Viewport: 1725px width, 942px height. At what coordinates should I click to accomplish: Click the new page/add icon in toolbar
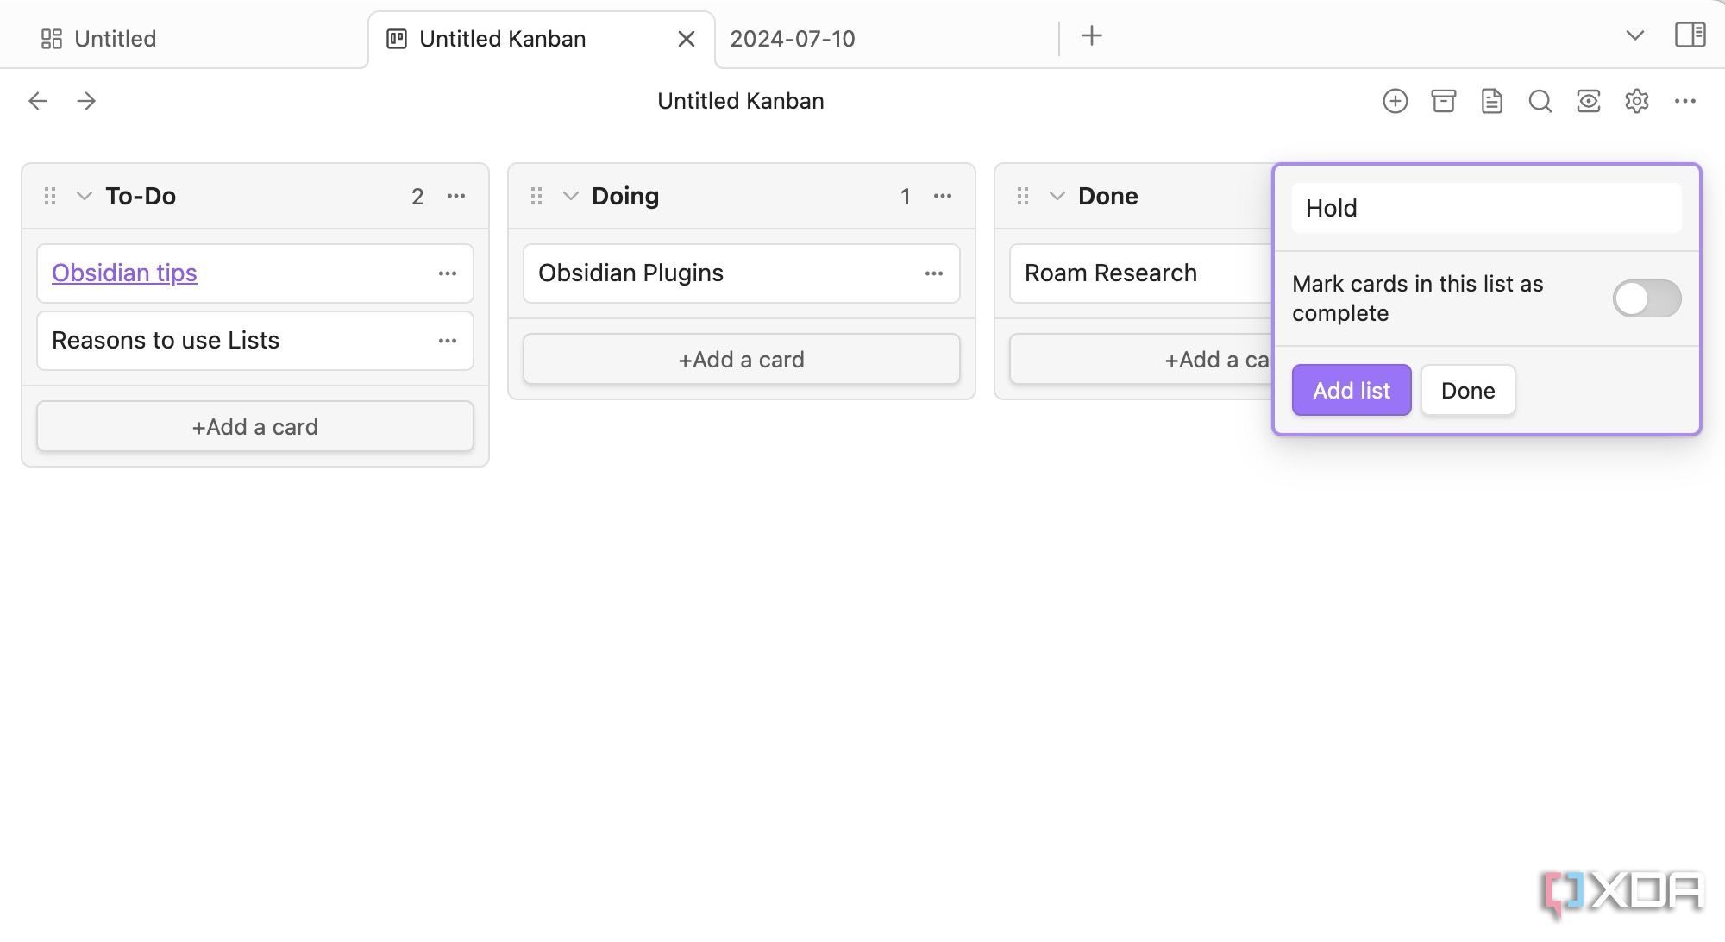1396,101
